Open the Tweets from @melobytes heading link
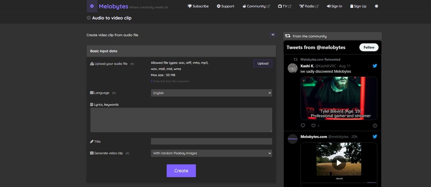431x187 pixels. tap(316, 47)
